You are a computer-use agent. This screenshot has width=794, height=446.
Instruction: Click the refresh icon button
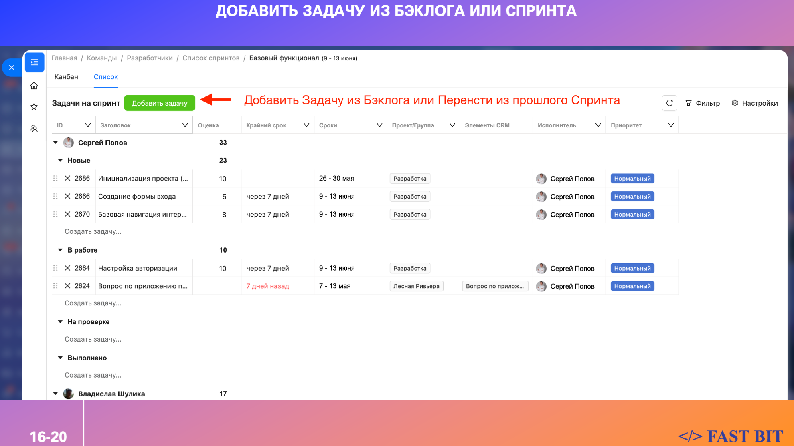point(669,103)
